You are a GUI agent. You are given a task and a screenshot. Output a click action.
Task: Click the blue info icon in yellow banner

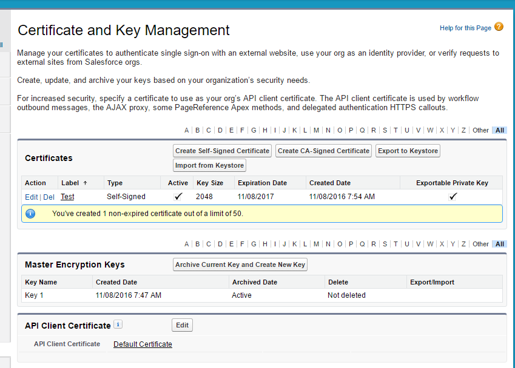(x=30, y=214)
